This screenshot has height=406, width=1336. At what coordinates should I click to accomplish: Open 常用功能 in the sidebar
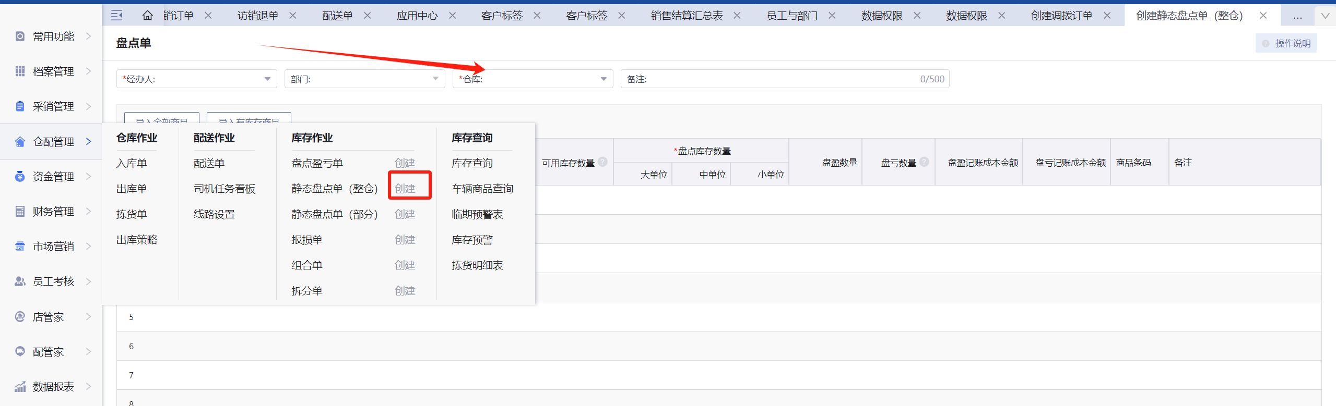click(x=53, y=36)
